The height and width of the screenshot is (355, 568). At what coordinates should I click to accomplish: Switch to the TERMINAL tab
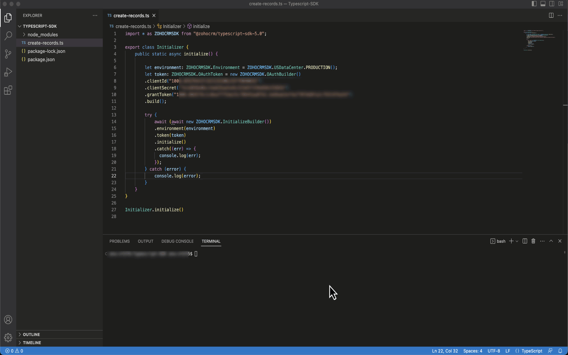211,241
